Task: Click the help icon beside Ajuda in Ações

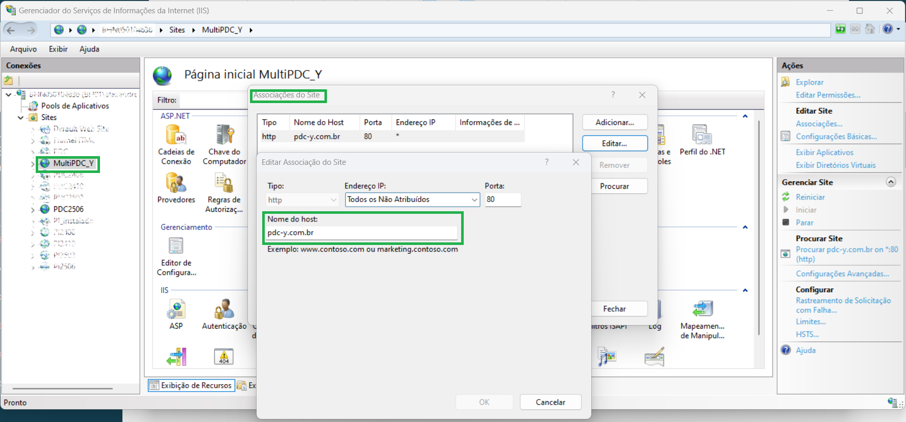Action: [786, 350]
